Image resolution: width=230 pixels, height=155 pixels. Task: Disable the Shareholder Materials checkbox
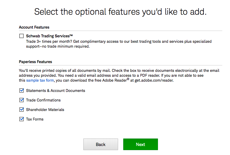point(21,110)
